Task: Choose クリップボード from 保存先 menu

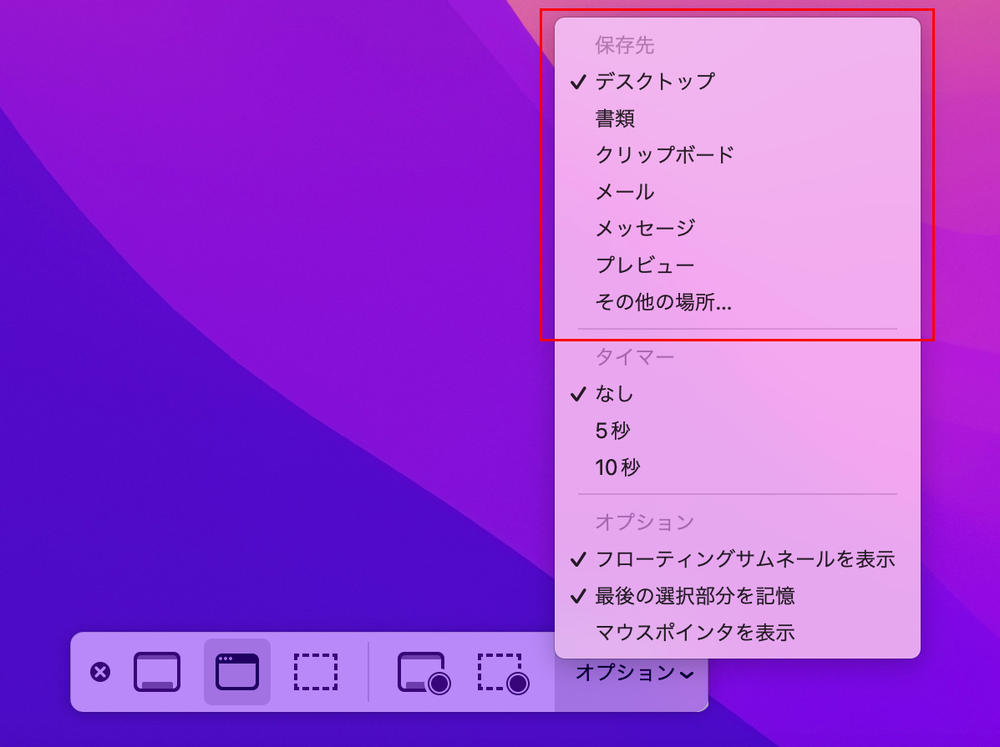Action: [662, 154]
